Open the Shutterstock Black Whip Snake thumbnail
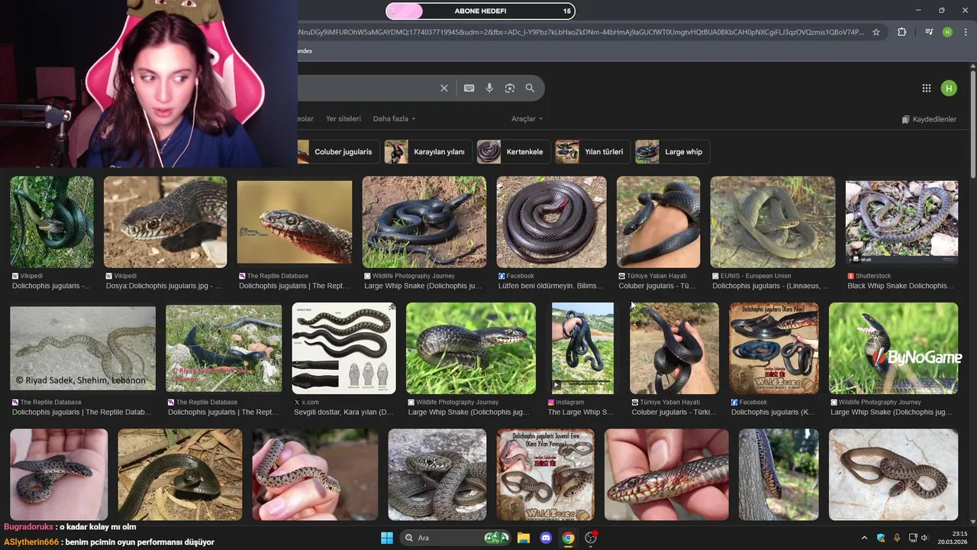 coord(901,222)
